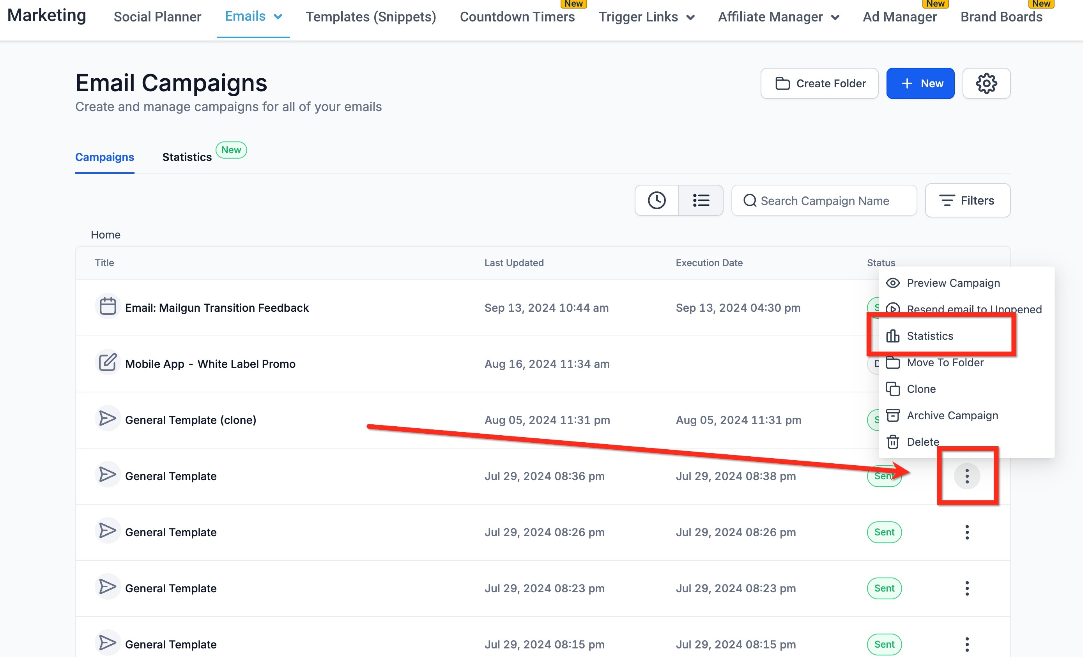Expand the Emails dropdown in top navigation

[253, 17]
